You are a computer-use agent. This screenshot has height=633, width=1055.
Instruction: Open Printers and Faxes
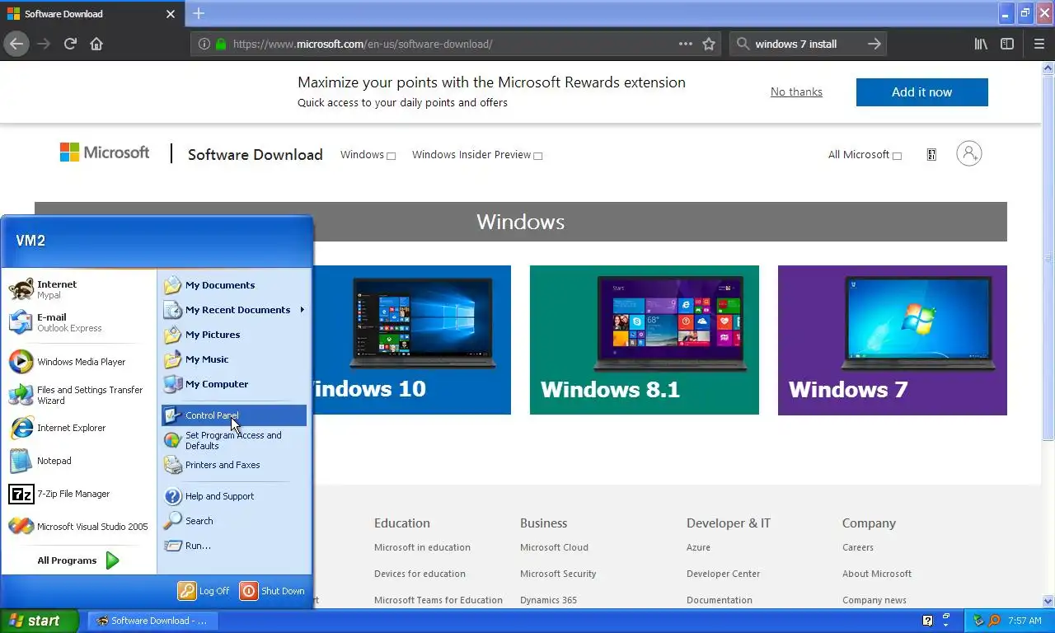[234, 465]
